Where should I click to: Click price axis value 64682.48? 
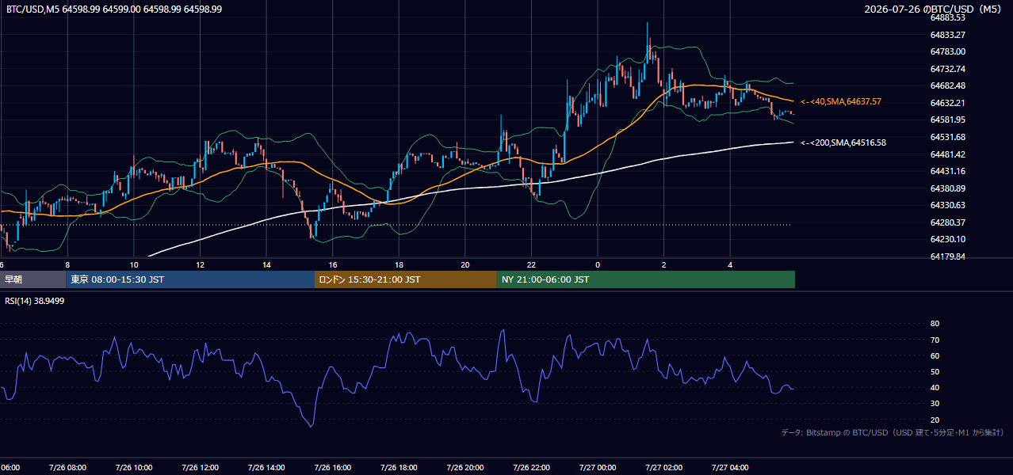(x=947, y=85)
